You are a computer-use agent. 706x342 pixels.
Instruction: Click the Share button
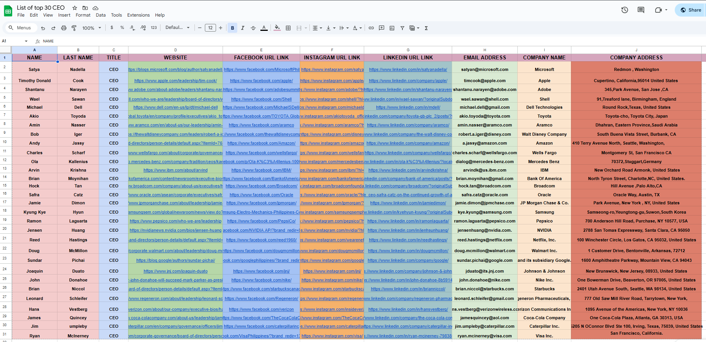(x=691, y=10)
